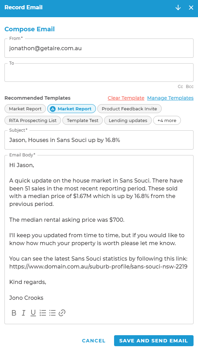Select the Lending updates template
Image resolution: width=198 pixels, height=351 pixels.
tap(128, 120)
